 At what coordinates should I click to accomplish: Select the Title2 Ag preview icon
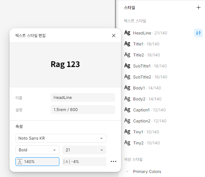click(127, 55)
